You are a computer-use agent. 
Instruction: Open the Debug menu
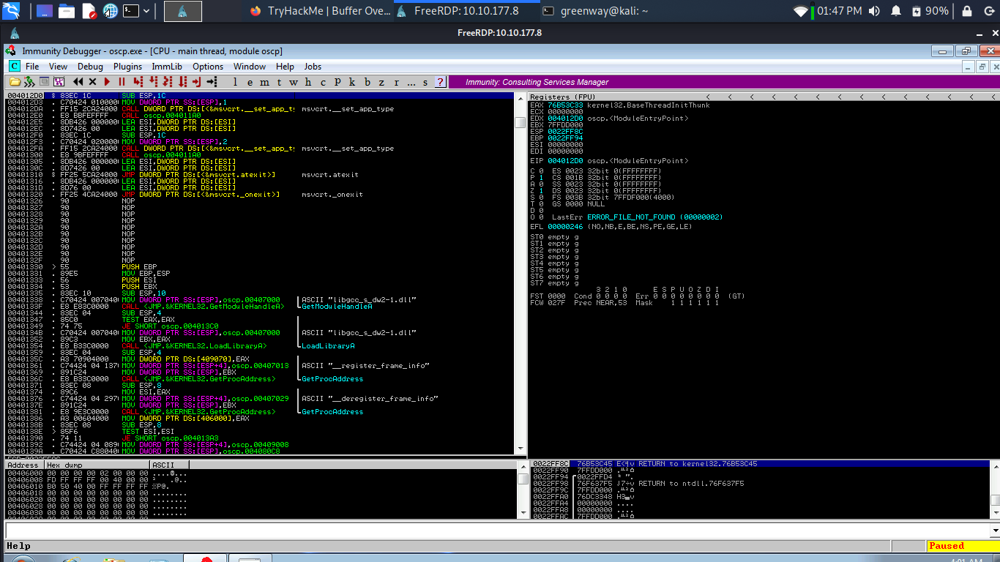point(89,66)
